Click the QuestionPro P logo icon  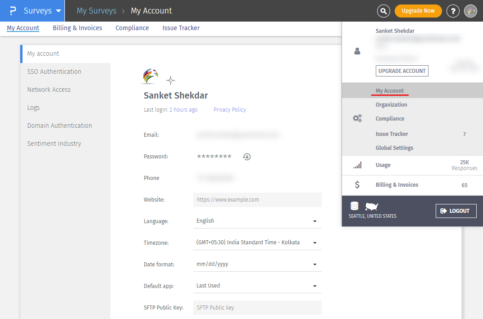13,11
